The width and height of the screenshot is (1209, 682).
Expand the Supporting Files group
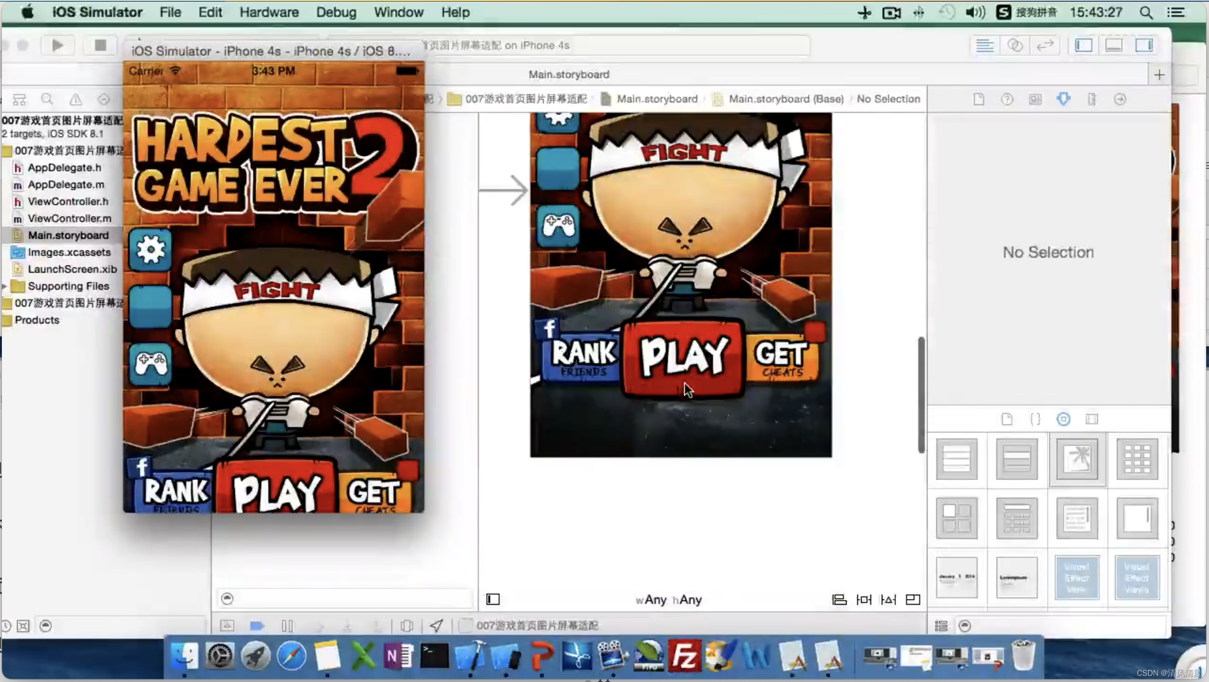click(x=5, y=286)
